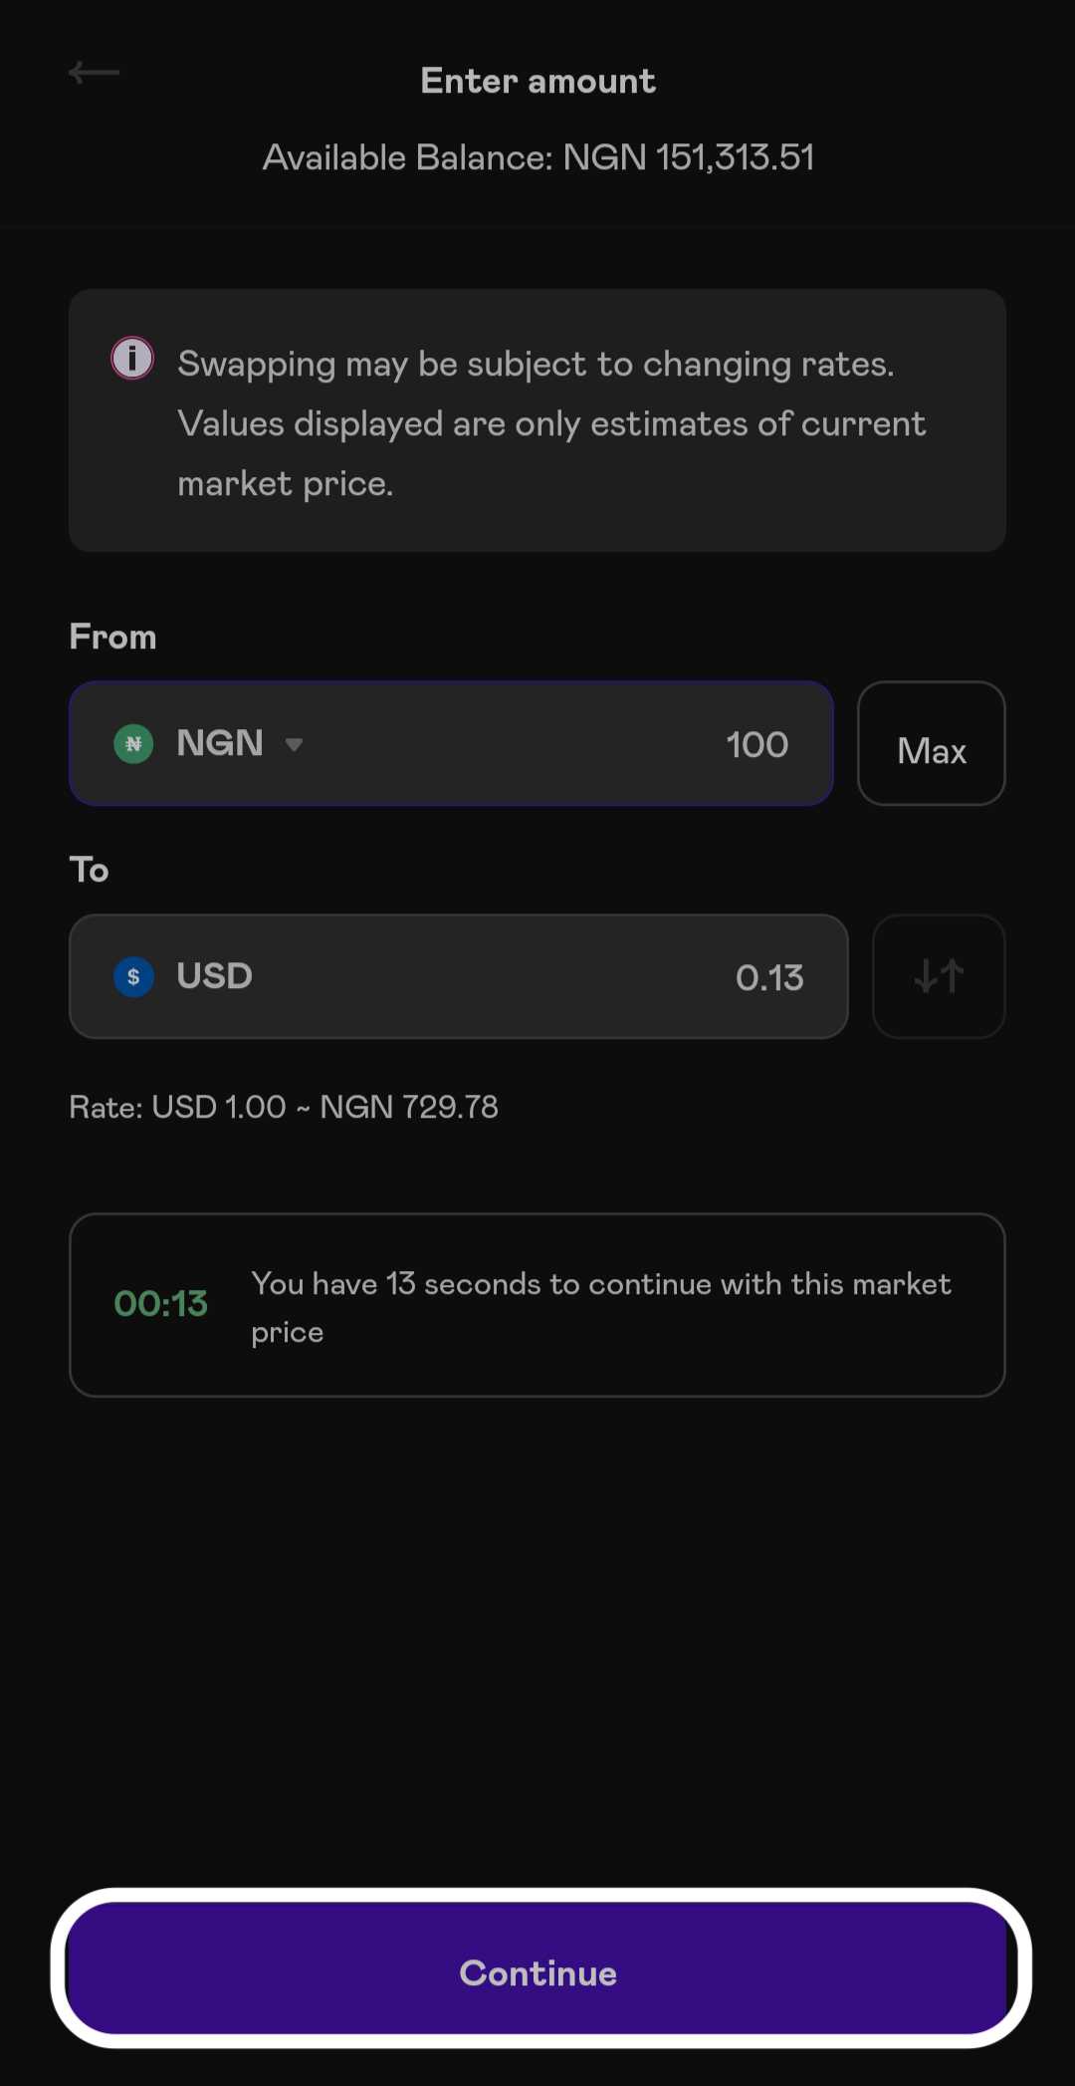Click the From section label

(x=112, y=637)
